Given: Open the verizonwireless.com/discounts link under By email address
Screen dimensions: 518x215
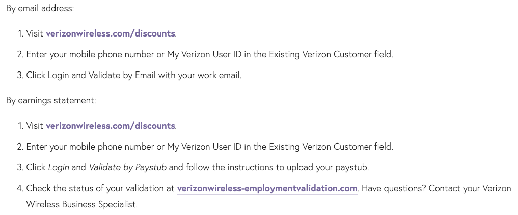Looking at the screenshot, I should (x=111, y=33).
